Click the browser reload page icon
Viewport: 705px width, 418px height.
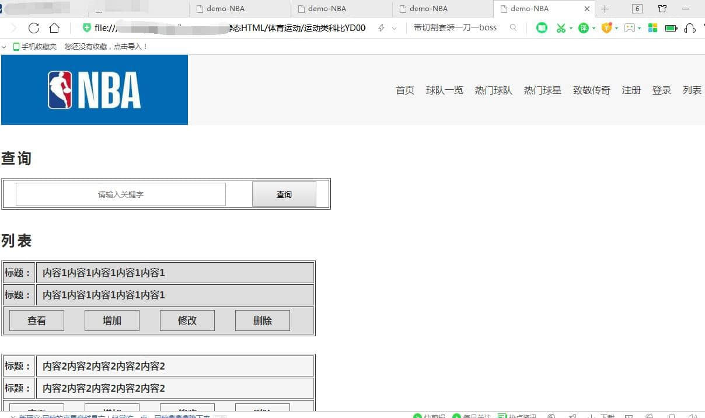(34, 28)
